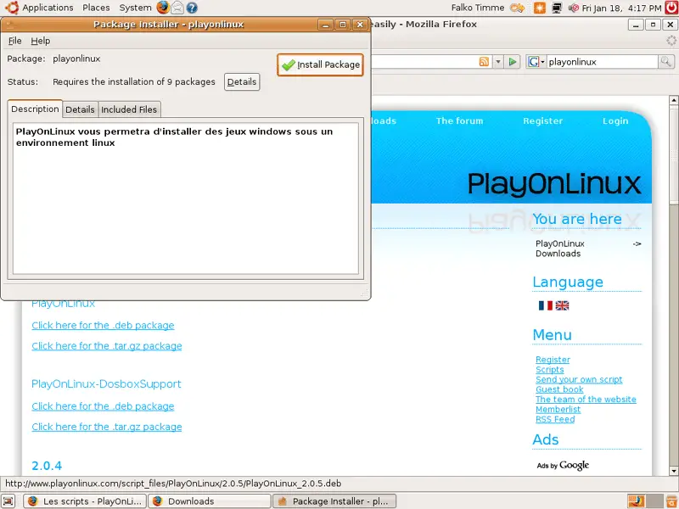This screenshot has height=509, width=679.
Task: Open The team of the website link
Action: tap(586, 400)
